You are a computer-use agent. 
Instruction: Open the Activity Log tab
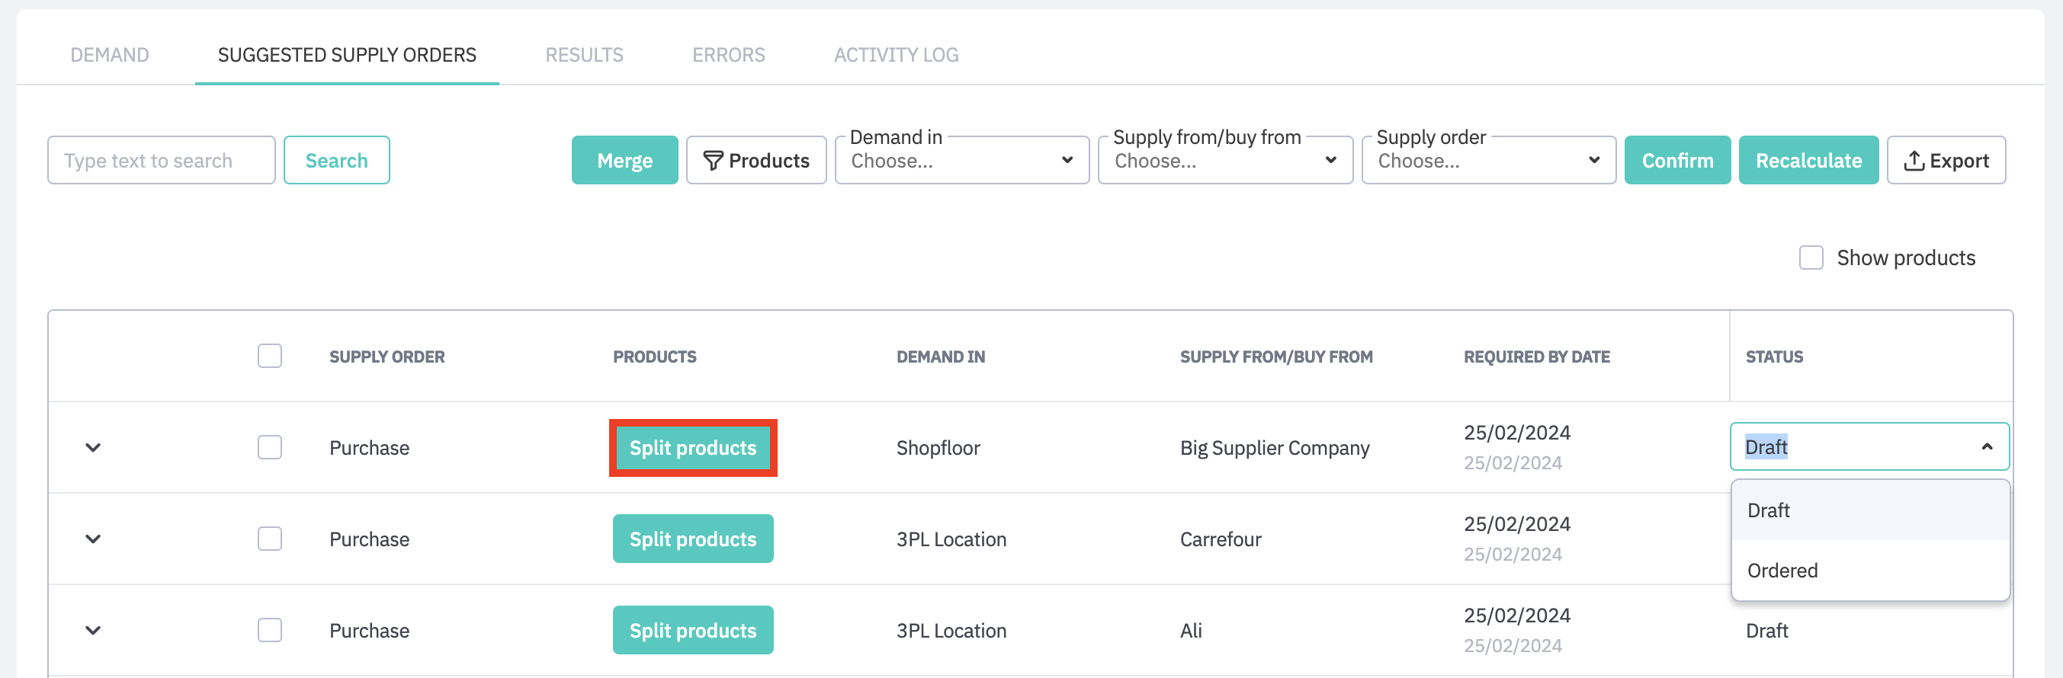point(895,54)
